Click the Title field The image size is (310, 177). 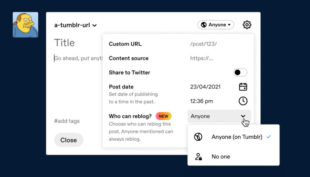click(64, 42)
